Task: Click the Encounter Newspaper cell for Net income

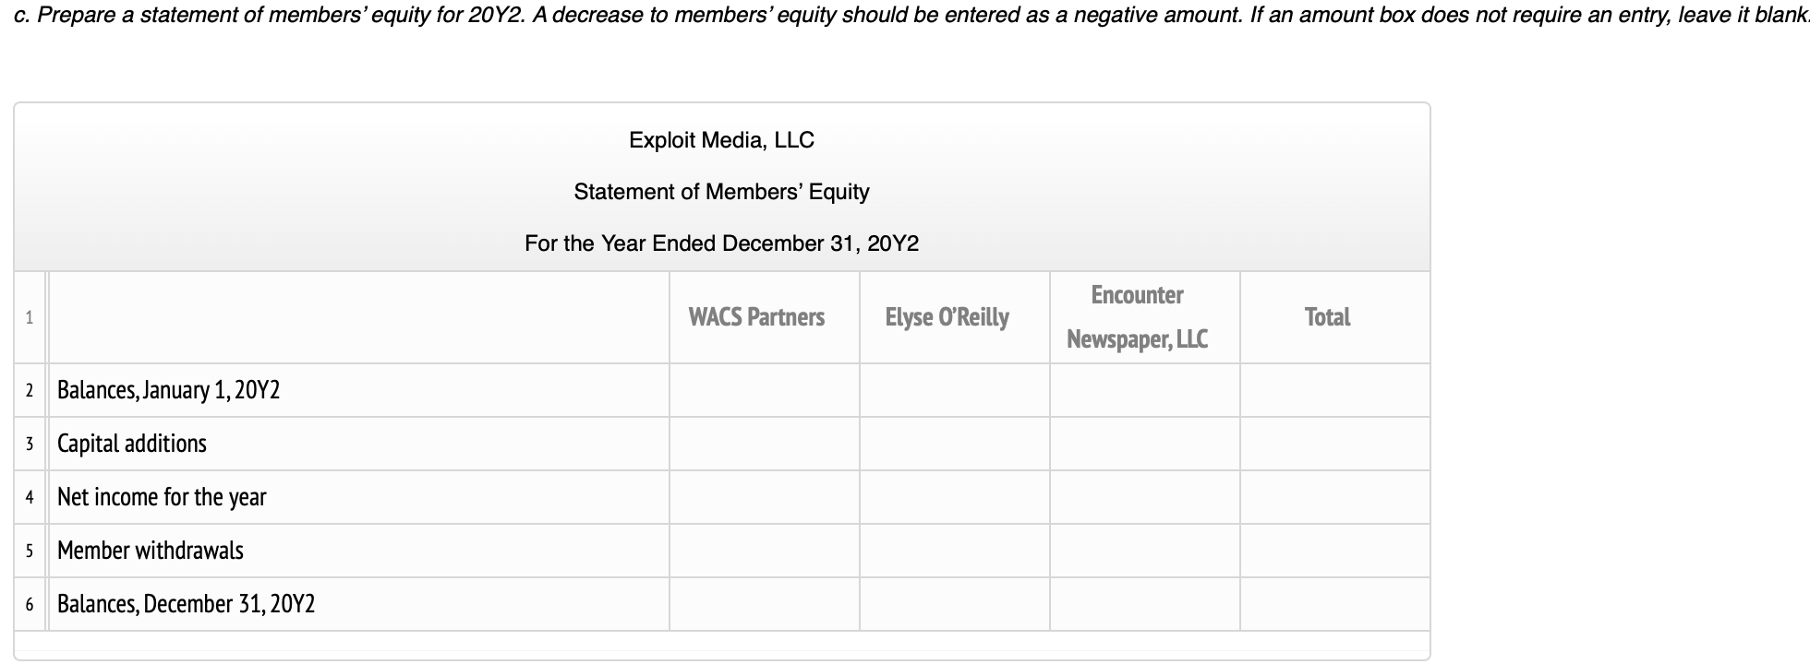Action: point(1145,497)
